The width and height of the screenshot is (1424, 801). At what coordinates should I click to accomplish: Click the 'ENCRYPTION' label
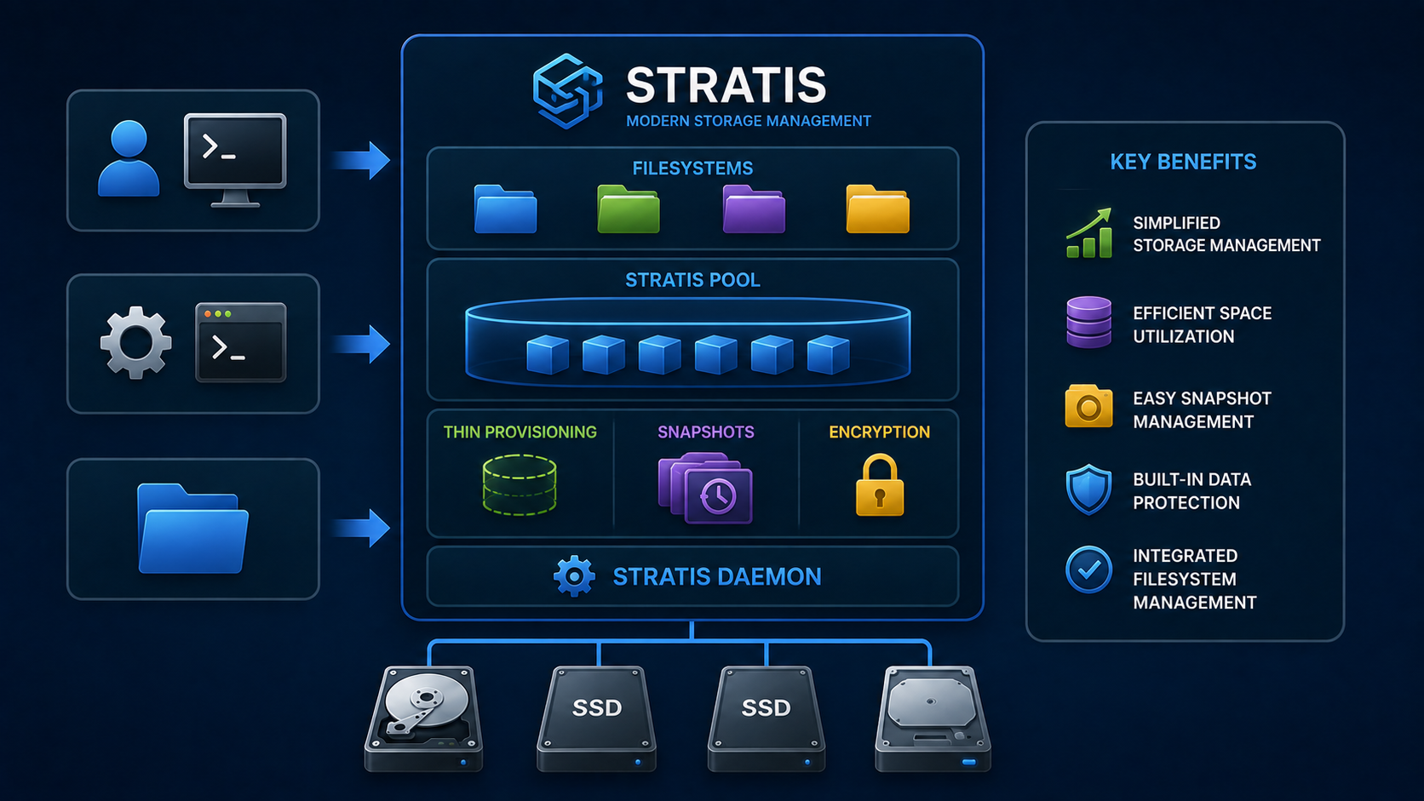pos(879,432)
